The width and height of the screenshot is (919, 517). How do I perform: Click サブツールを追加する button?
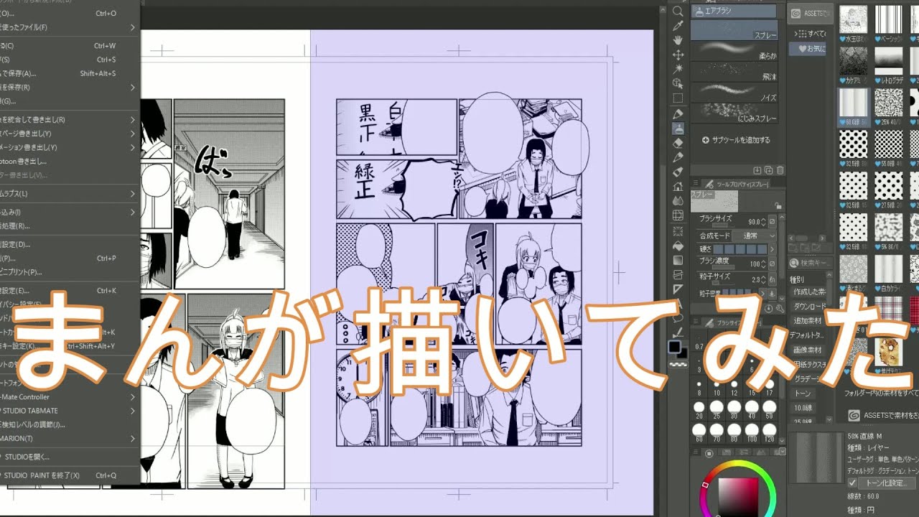coord(736,140)
